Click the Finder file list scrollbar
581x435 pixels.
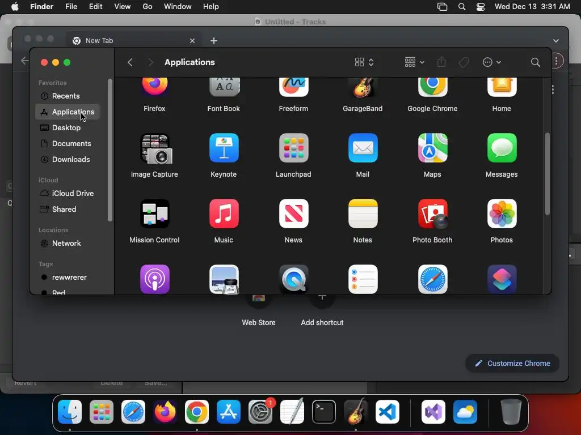[x=548, y=174]
